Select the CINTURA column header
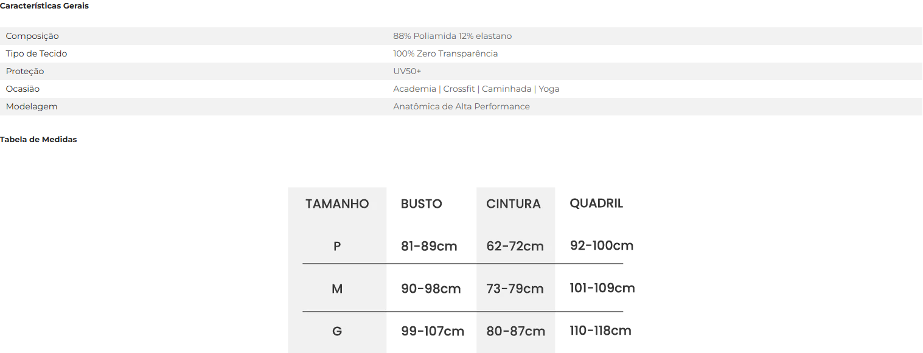The image size is (923, 353). (514, 204)
